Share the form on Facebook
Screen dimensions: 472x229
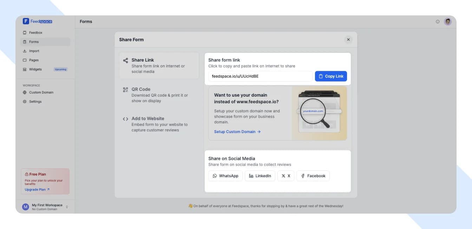coord(313,176)
